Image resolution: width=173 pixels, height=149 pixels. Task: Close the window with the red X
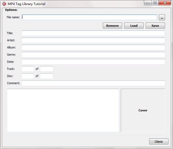coord(165,3)
